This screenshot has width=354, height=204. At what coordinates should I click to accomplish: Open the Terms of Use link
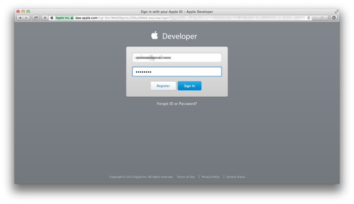[x=185, y=177]
